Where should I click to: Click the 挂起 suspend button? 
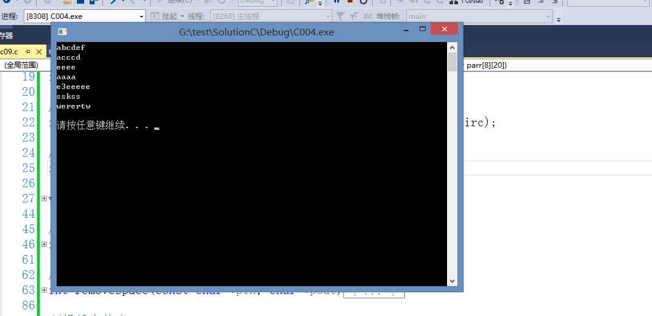165,16
